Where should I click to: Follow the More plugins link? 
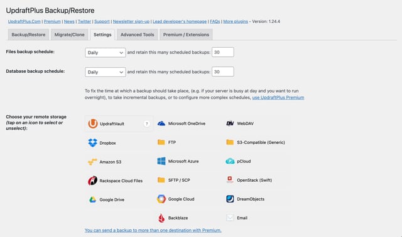click(x=236, y=21)
